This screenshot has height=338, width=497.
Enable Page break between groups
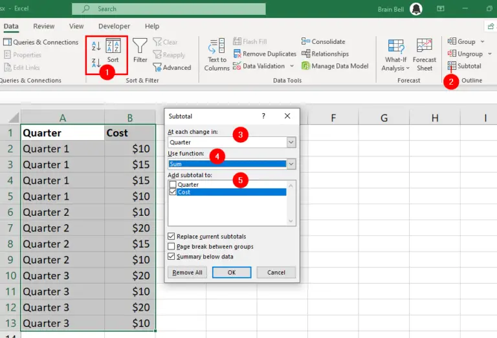click(171, 246)
